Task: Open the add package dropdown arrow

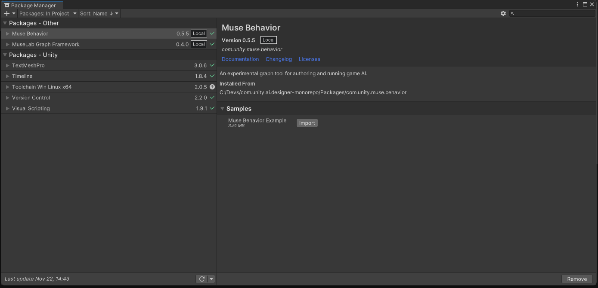Action: click(14, 13)
